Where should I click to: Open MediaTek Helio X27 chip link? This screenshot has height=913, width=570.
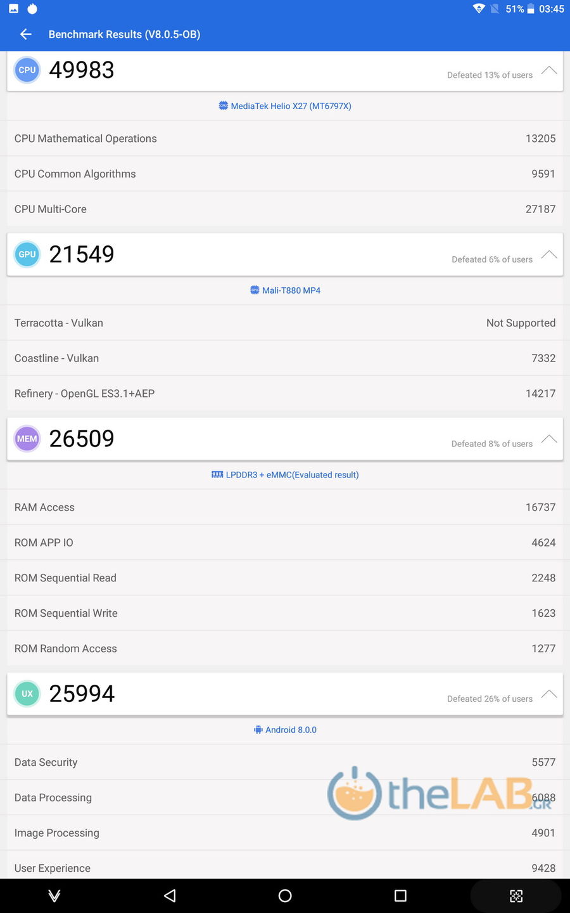(285, 106)
